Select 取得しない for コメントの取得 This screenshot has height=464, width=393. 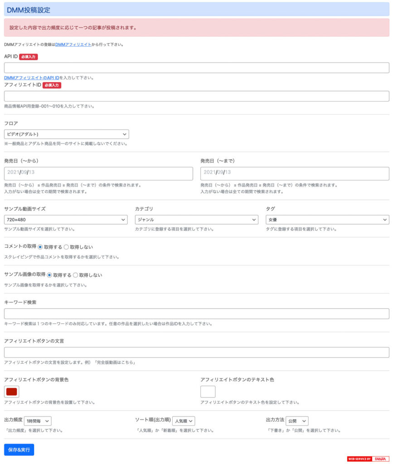click(x=66, y=247)
